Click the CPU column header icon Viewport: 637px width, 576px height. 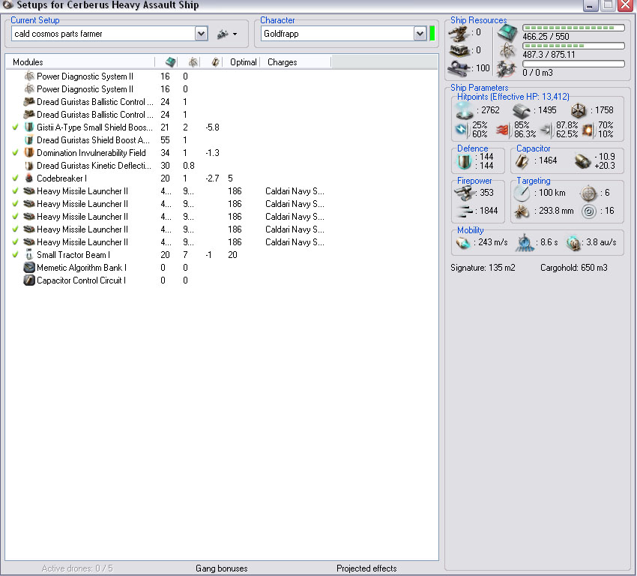coord(171,61)
